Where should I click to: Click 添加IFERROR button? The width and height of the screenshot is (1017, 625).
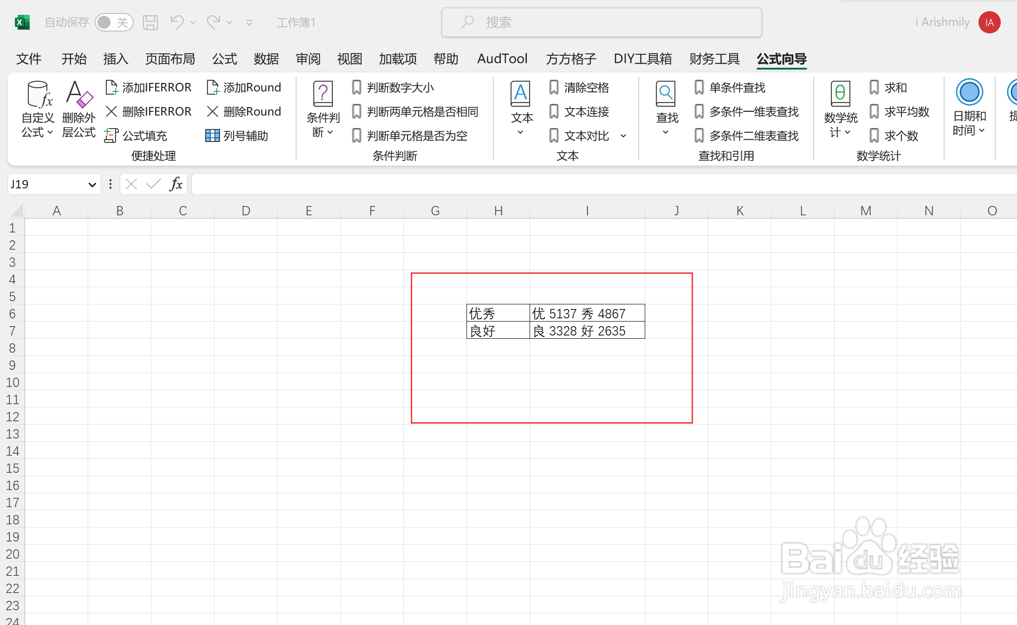[x=149, y=87]
